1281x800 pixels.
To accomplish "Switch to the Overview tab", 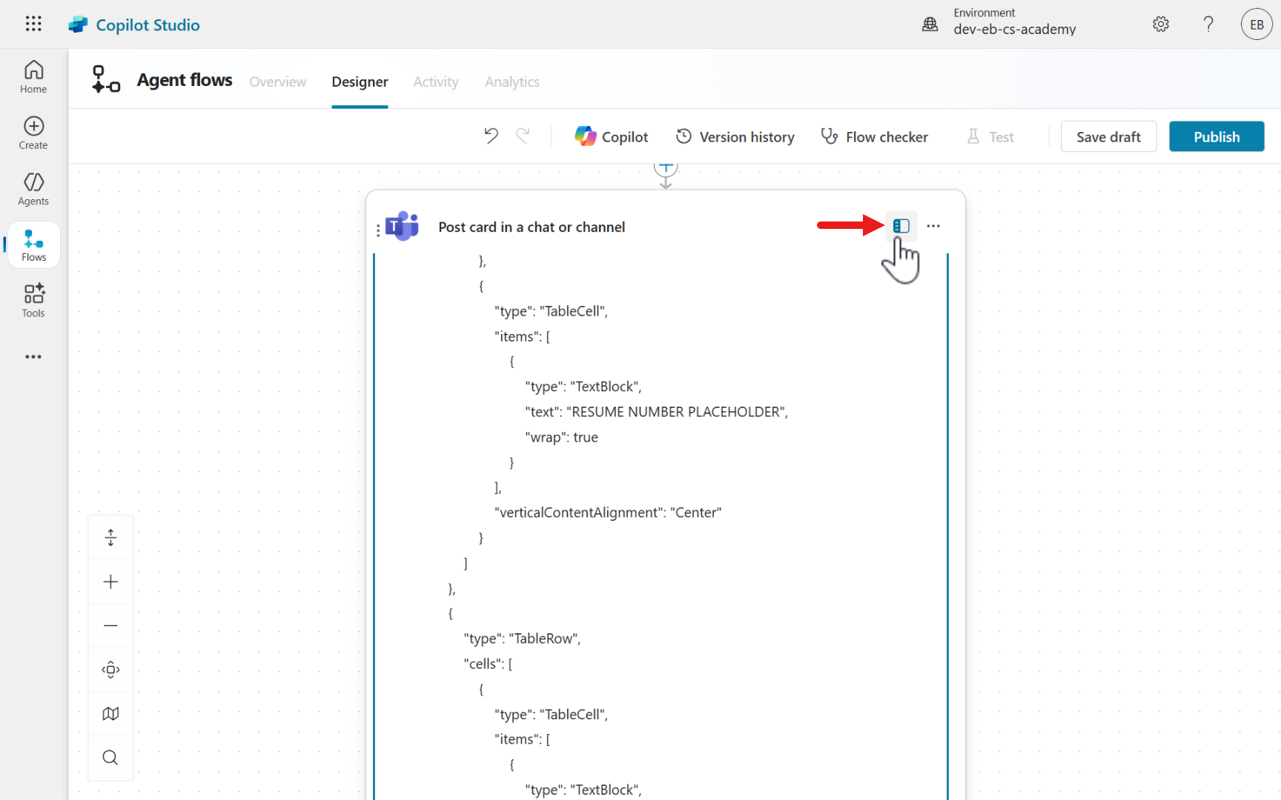I will pyautogui.click(x=277, y=81).
